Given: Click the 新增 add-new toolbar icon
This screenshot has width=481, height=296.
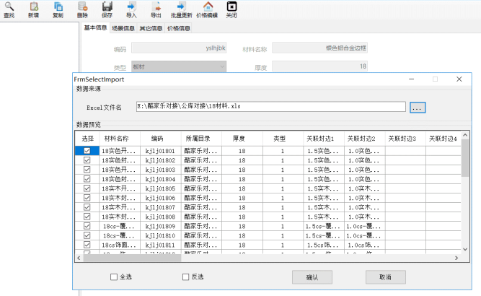Looking at the screenshot, I should pos(33,10).
